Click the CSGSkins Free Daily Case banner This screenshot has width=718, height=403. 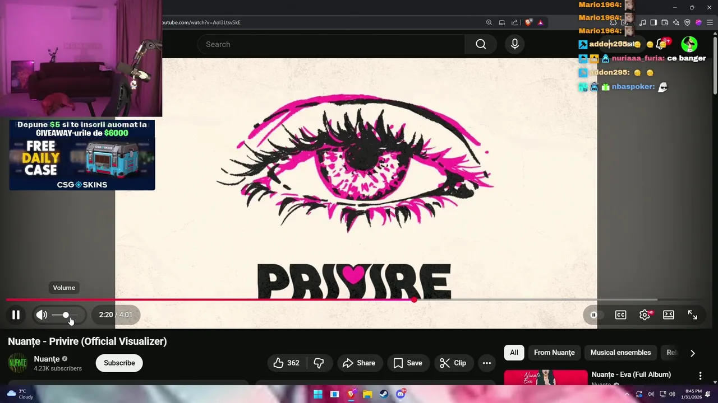click(82, 155)
